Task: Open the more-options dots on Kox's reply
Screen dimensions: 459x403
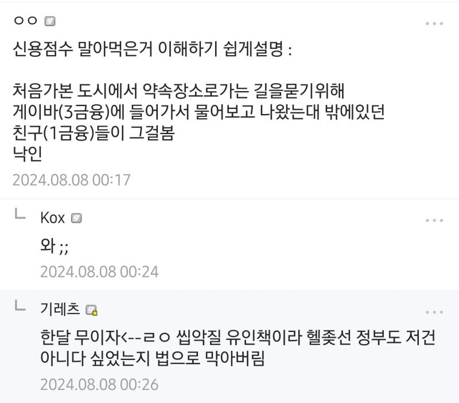Action: 434,220
